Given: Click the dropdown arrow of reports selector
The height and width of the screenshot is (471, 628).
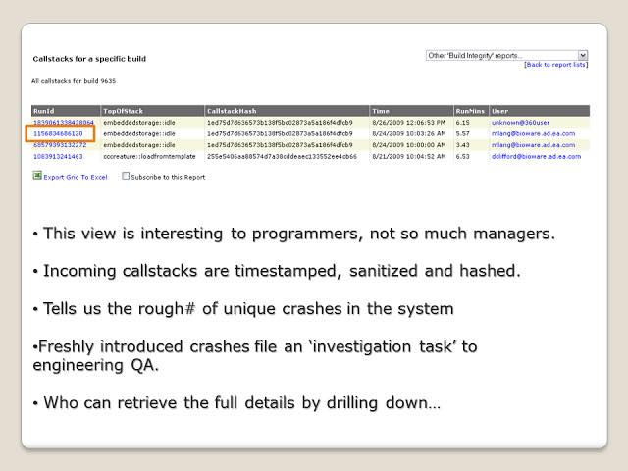Looking at the screenshot, I should 583,55.
